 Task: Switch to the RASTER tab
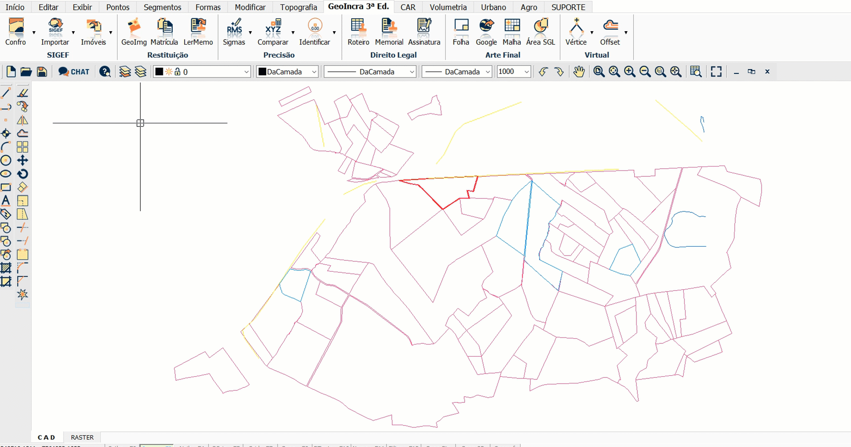[82, 437]
